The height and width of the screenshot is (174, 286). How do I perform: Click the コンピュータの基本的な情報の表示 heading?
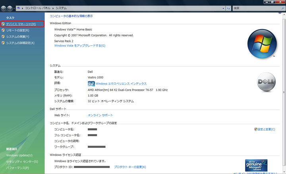[x=71, y=16]
